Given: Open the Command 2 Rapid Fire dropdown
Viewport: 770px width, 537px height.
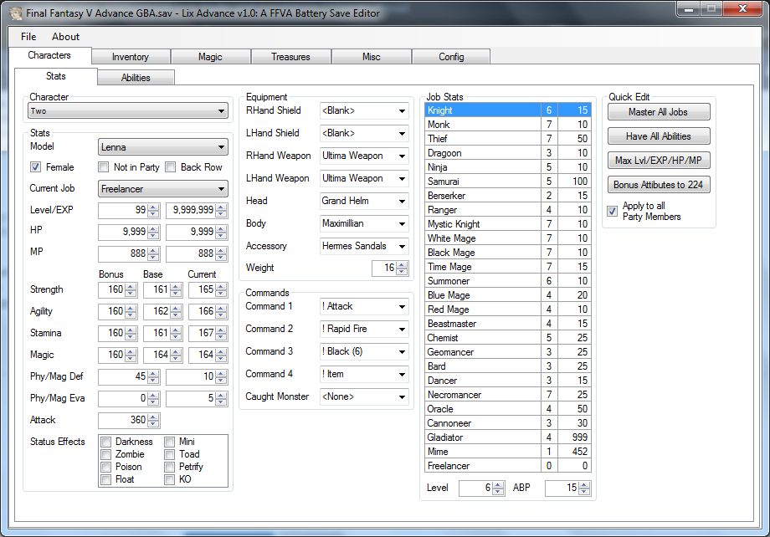Looking at the screenshot, I should pyautogui.click(x=364, y=330).
